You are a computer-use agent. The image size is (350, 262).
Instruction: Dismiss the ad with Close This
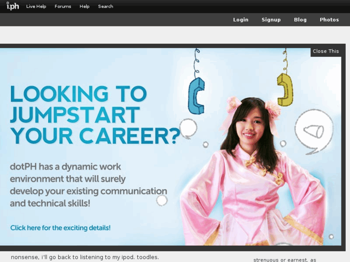tap(325, 51)
